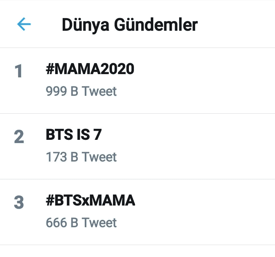This screenshot has width=275, height=257.
Task: Select the 999 B Tweet count
Action: tap(81, 91)
